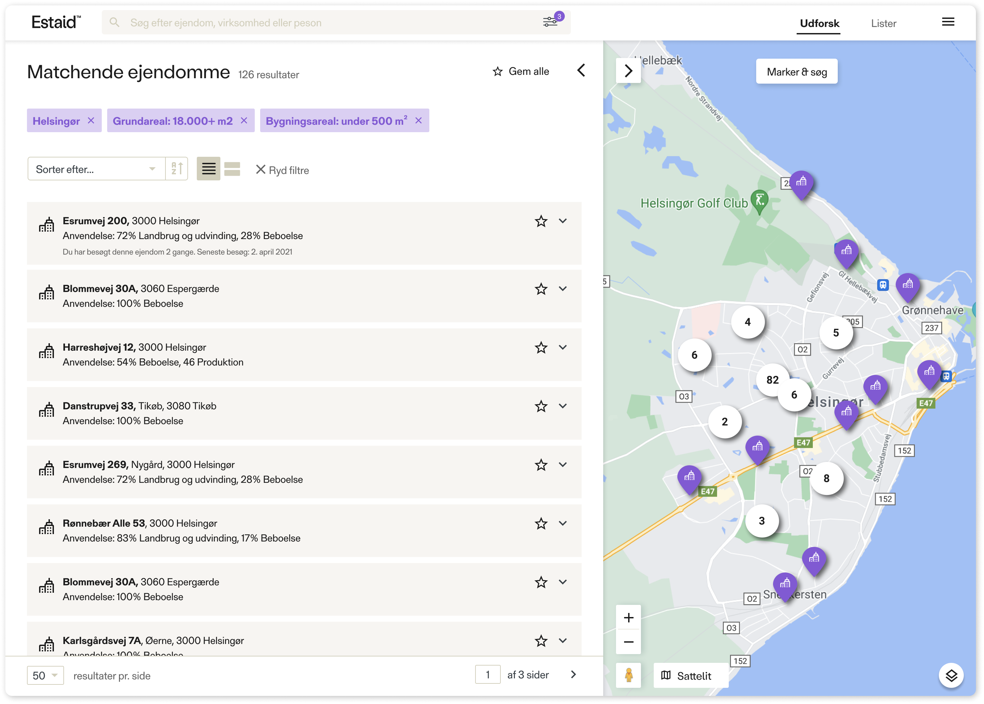Viewport: 984px width, 704px height.
Task: Click Ryd filtre to clear filters
Action: click(x=282, y=170)
